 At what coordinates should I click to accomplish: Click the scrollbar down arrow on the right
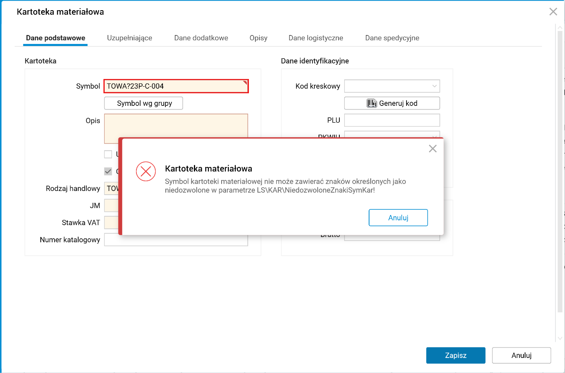[x=560, y=338]
